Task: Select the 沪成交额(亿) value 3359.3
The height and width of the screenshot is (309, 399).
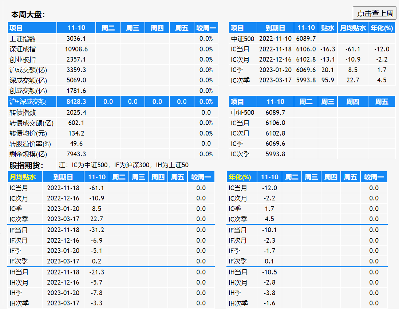Action: pos(76,70)
